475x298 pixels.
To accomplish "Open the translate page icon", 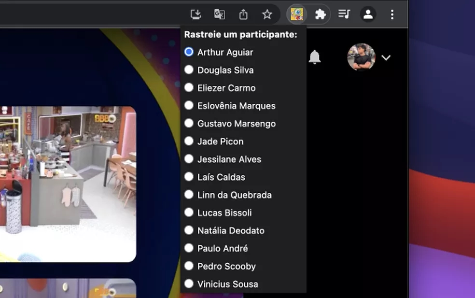I will (219, 14).
